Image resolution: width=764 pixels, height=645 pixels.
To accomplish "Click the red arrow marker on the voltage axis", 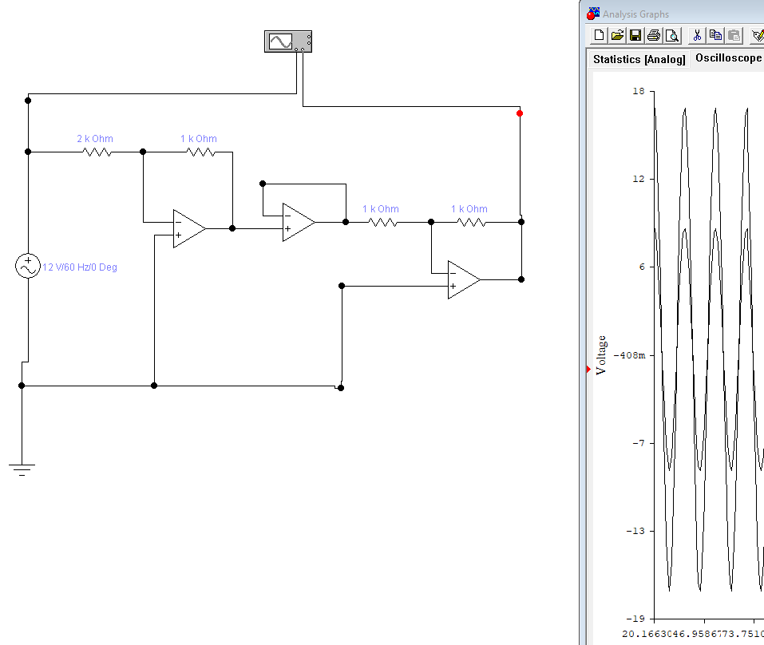I will coord(589,369).
